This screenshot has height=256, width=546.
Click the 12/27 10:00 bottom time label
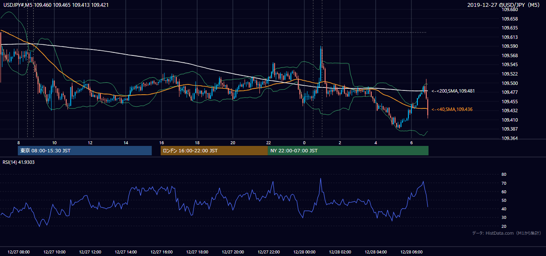point(54,252)
